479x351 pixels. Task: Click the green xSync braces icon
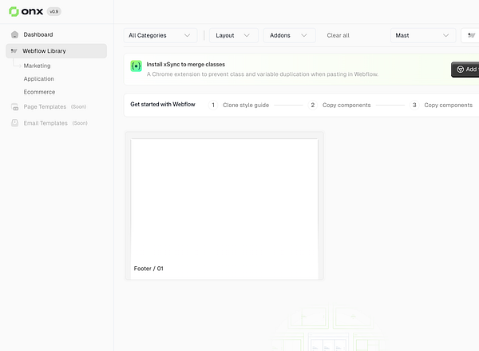[137, 66]
